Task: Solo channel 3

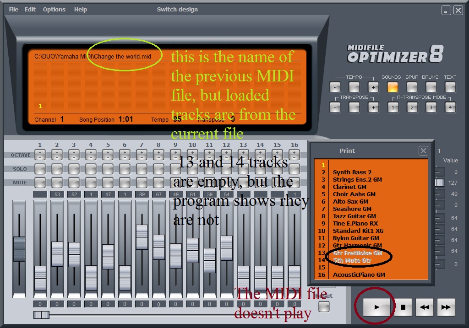Action: 74,169
